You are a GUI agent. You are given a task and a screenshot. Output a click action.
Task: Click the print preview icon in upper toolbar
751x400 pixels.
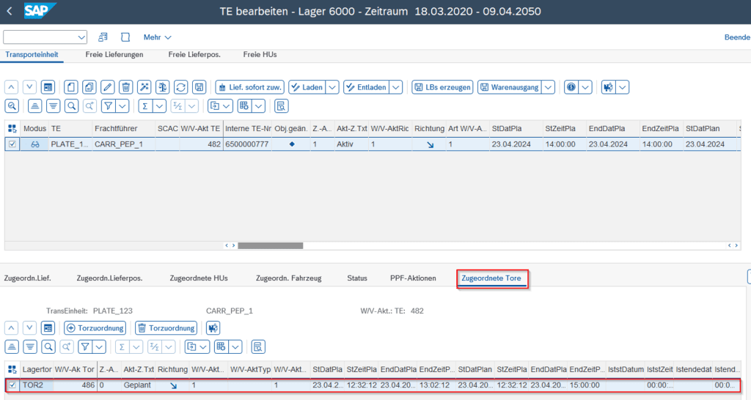281,106
